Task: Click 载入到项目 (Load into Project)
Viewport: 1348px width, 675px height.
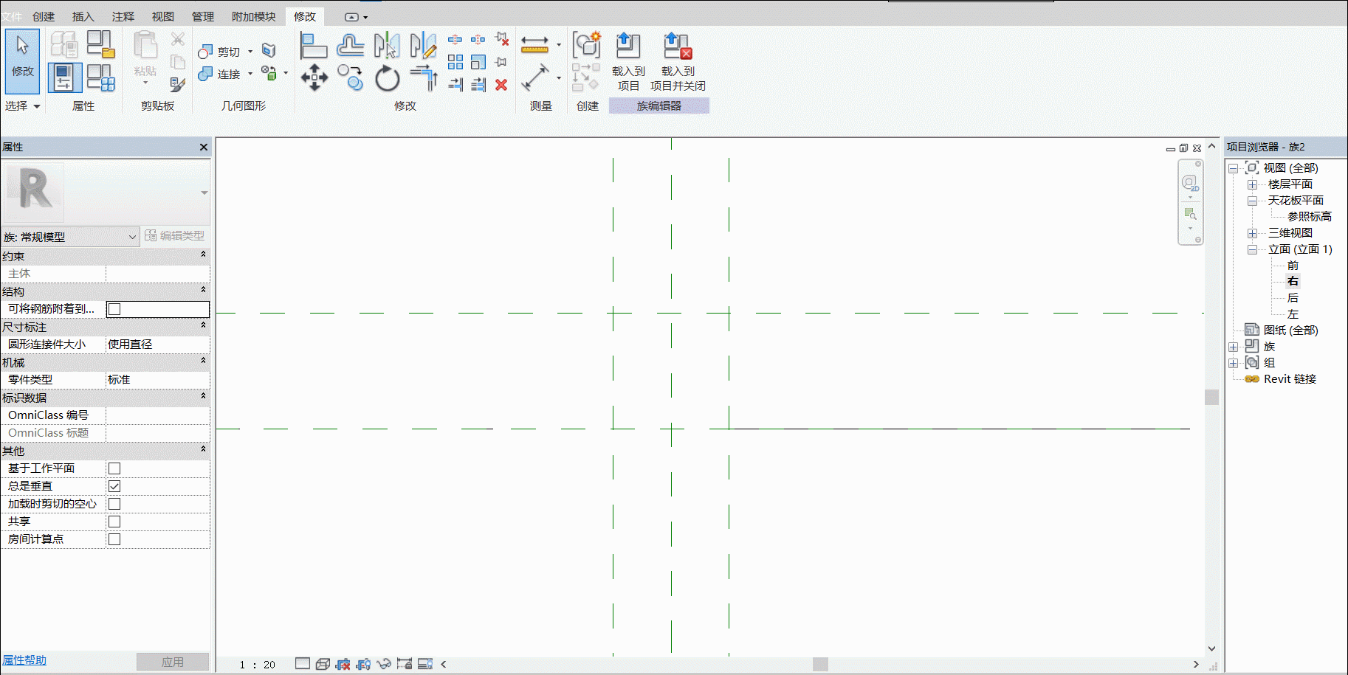Action: [x=628, y=62]
